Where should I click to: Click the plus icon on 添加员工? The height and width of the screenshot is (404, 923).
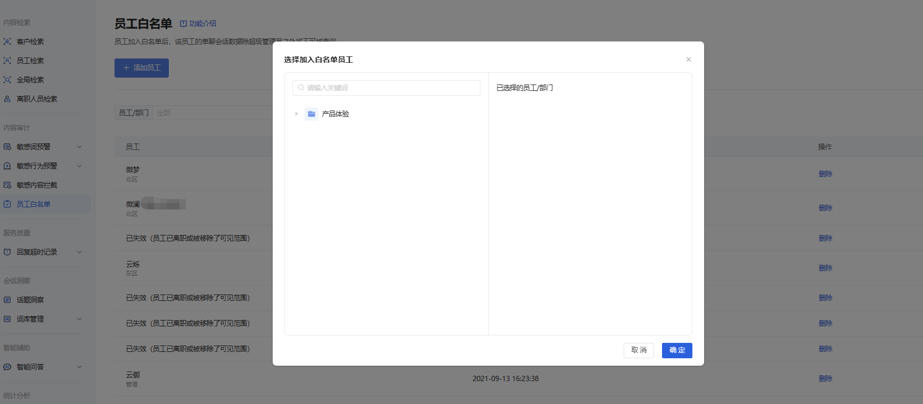(x=126, y=68)
